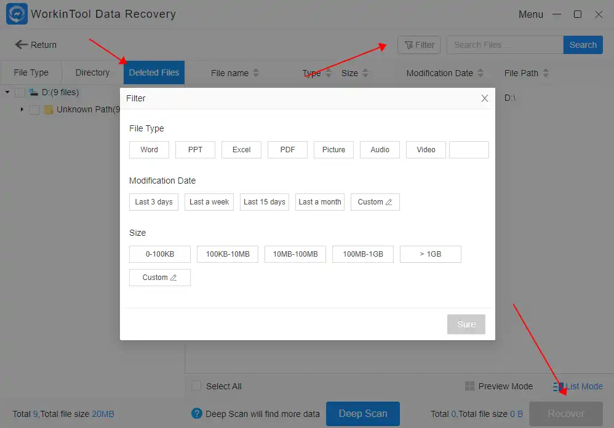This screenshot has height=428, width=614.
Task: Click pencil icon on Size Custom
Action: pyautogui.click(x=173, y=278)
